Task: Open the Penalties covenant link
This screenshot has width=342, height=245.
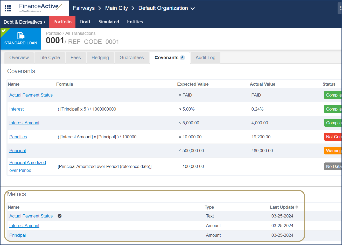Action: (18, 137)
